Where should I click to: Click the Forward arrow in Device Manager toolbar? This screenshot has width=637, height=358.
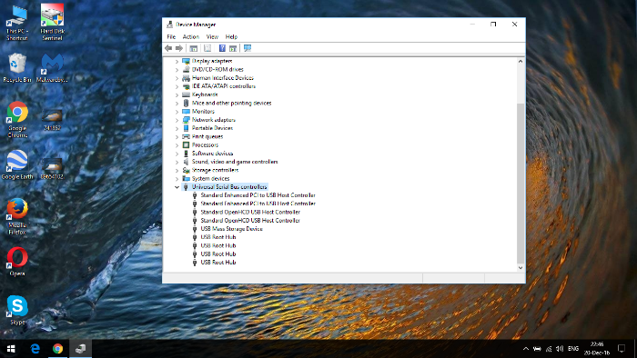pyautogui.click(x=179, y=48)
